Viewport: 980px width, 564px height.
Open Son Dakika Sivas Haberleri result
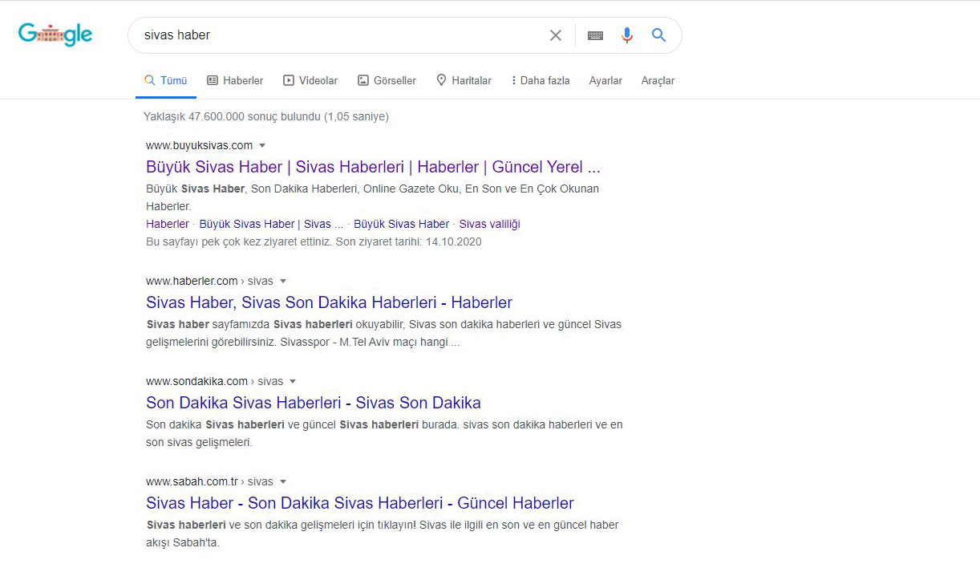[x=313, y=403]
